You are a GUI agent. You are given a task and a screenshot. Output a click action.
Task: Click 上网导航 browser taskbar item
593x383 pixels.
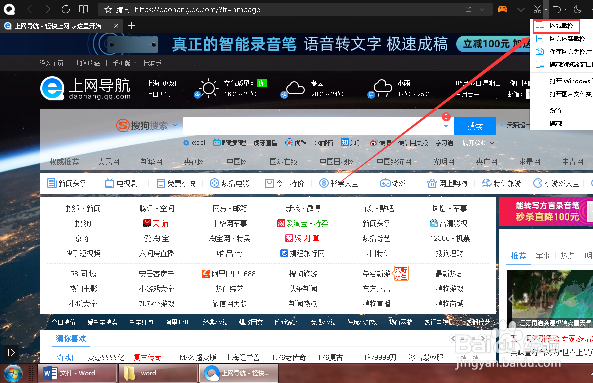click(239, 373)
